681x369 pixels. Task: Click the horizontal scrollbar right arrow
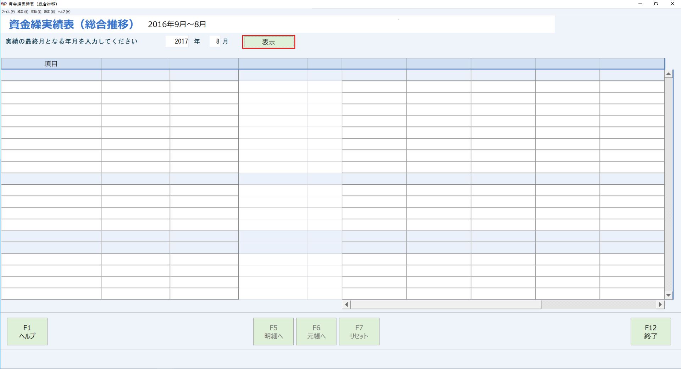pos(660,304)
